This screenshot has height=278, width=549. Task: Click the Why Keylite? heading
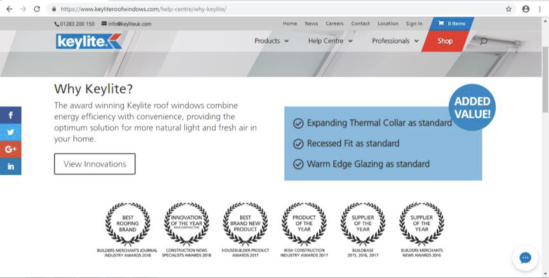click(x=94, y=88)
